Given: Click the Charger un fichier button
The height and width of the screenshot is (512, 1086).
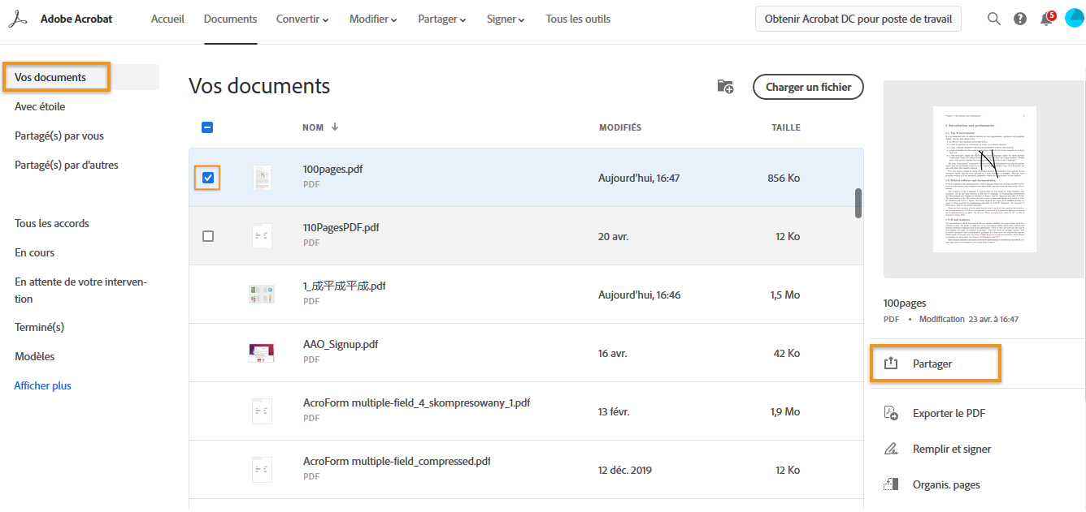Looking at the screenshot, I should [x=808, y=87].
